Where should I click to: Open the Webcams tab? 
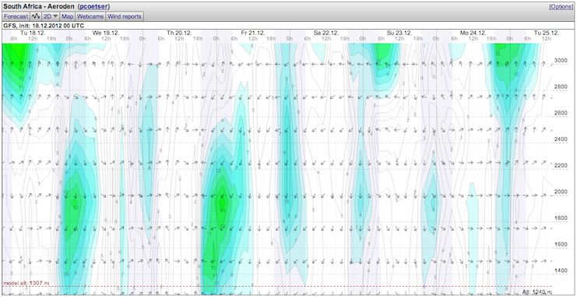click(x=90, y=16)
